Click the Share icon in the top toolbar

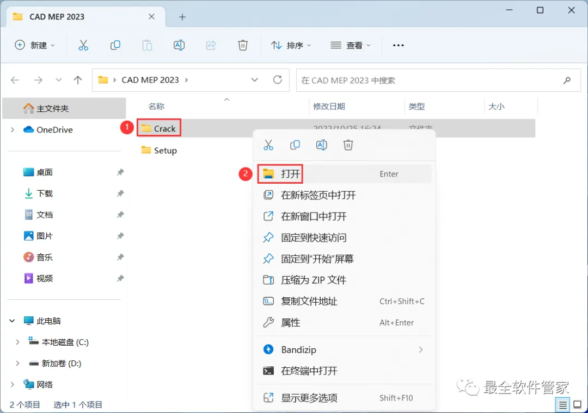coord(211,45)
